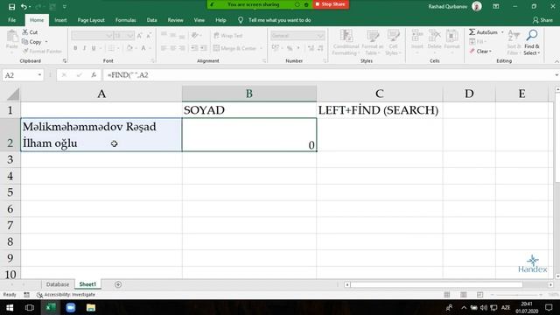Open Find & Select menu
The width and height of the screenshot is (560, 315).
[532, 42]
